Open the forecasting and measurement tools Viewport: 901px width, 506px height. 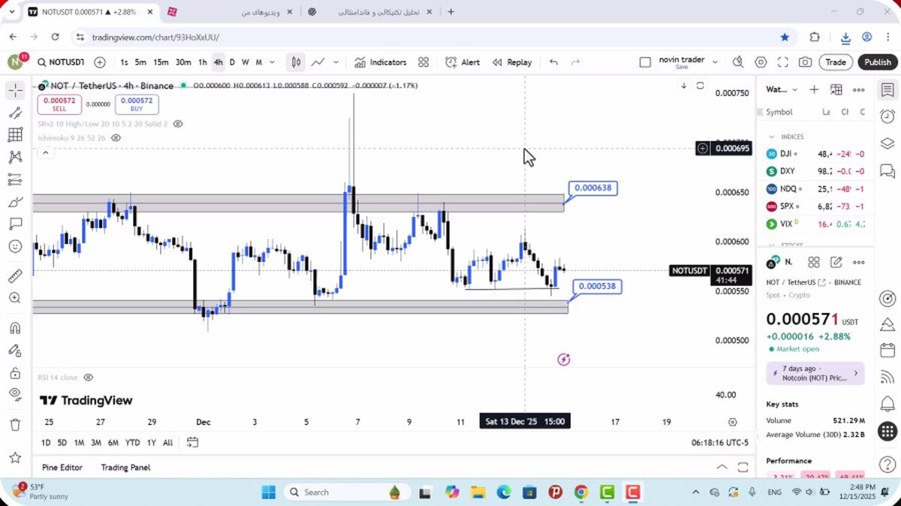pyautogui.click(x=15, y=179)
